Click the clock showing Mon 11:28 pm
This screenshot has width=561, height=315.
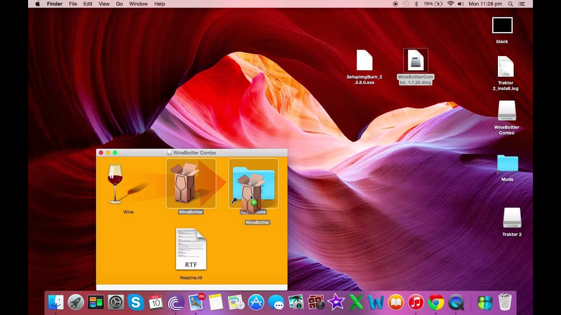(x=485, y=4)
